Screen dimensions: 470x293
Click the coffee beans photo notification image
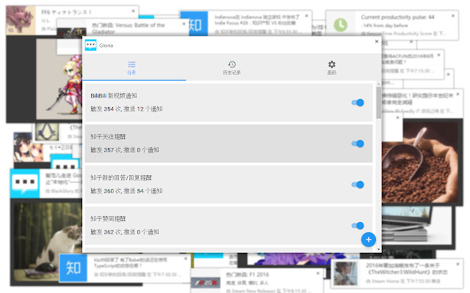click(419, 161)
